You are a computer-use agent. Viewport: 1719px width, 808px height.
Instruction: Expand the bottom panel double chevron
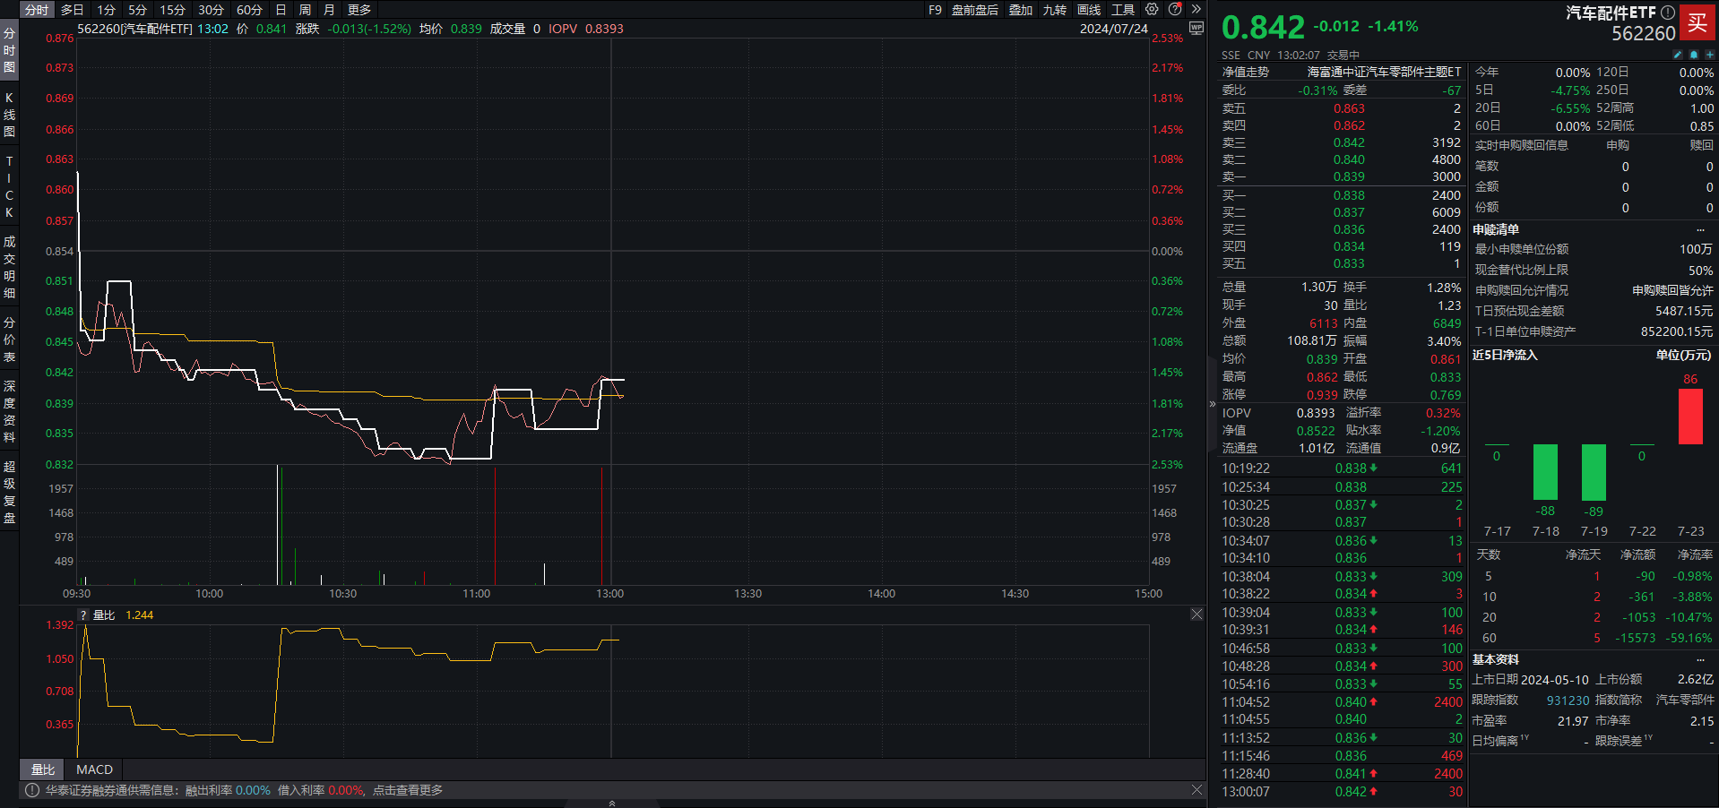click(x=612, y=804)
